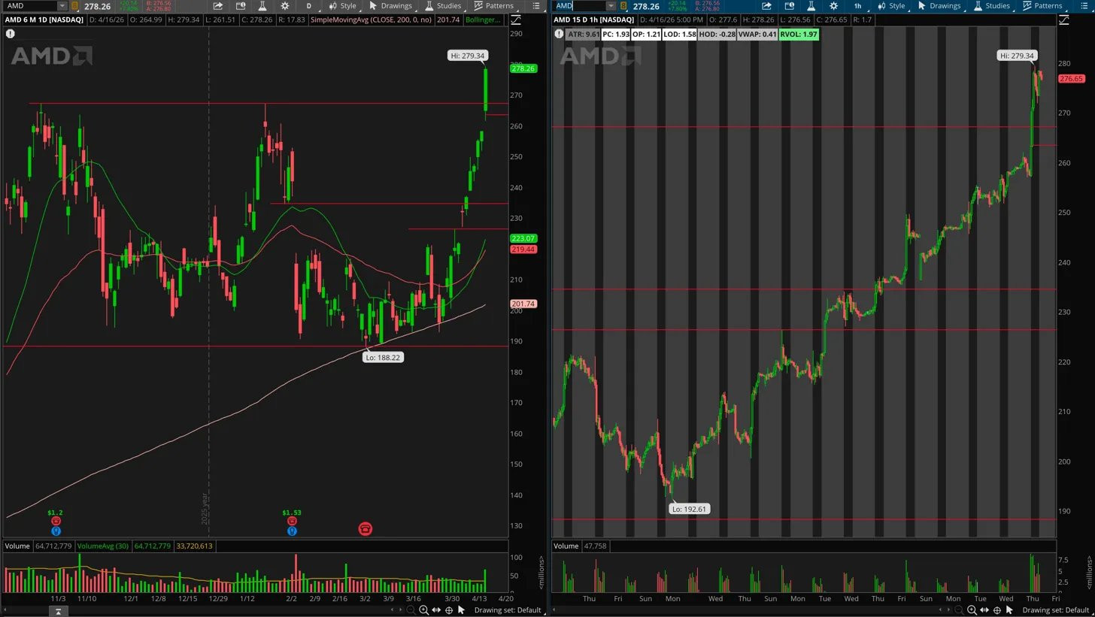Viewport: 1095px width, 617px height.
Task: Click the exclamation alert icon on the right chart
Action: 559,34
